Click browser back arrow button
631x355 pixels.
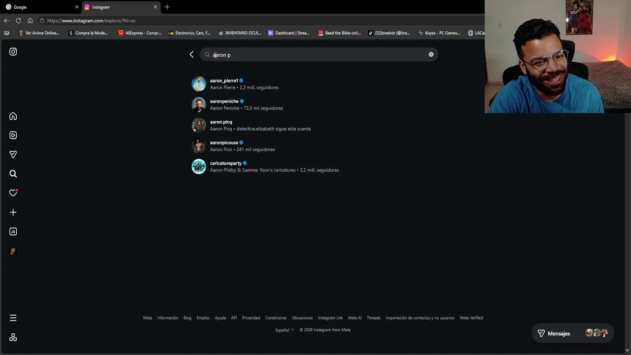(x=6, y=21)
